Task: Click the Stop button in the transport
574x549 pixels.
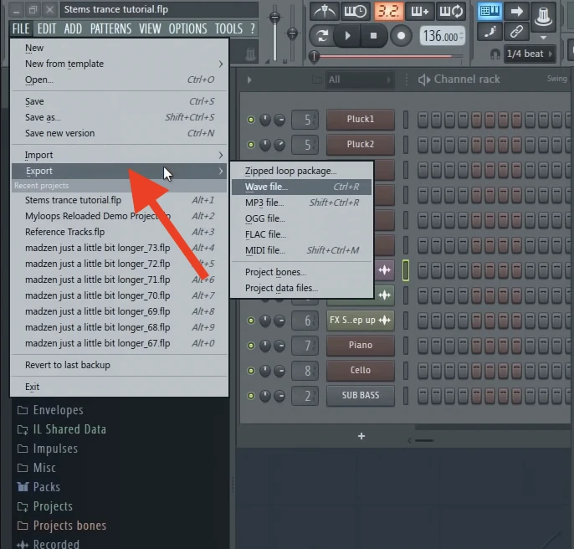Action: click(373, 36)
